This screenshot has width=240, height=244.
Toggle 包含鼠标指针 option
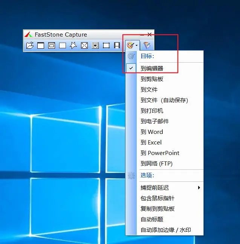click(164, 198)
